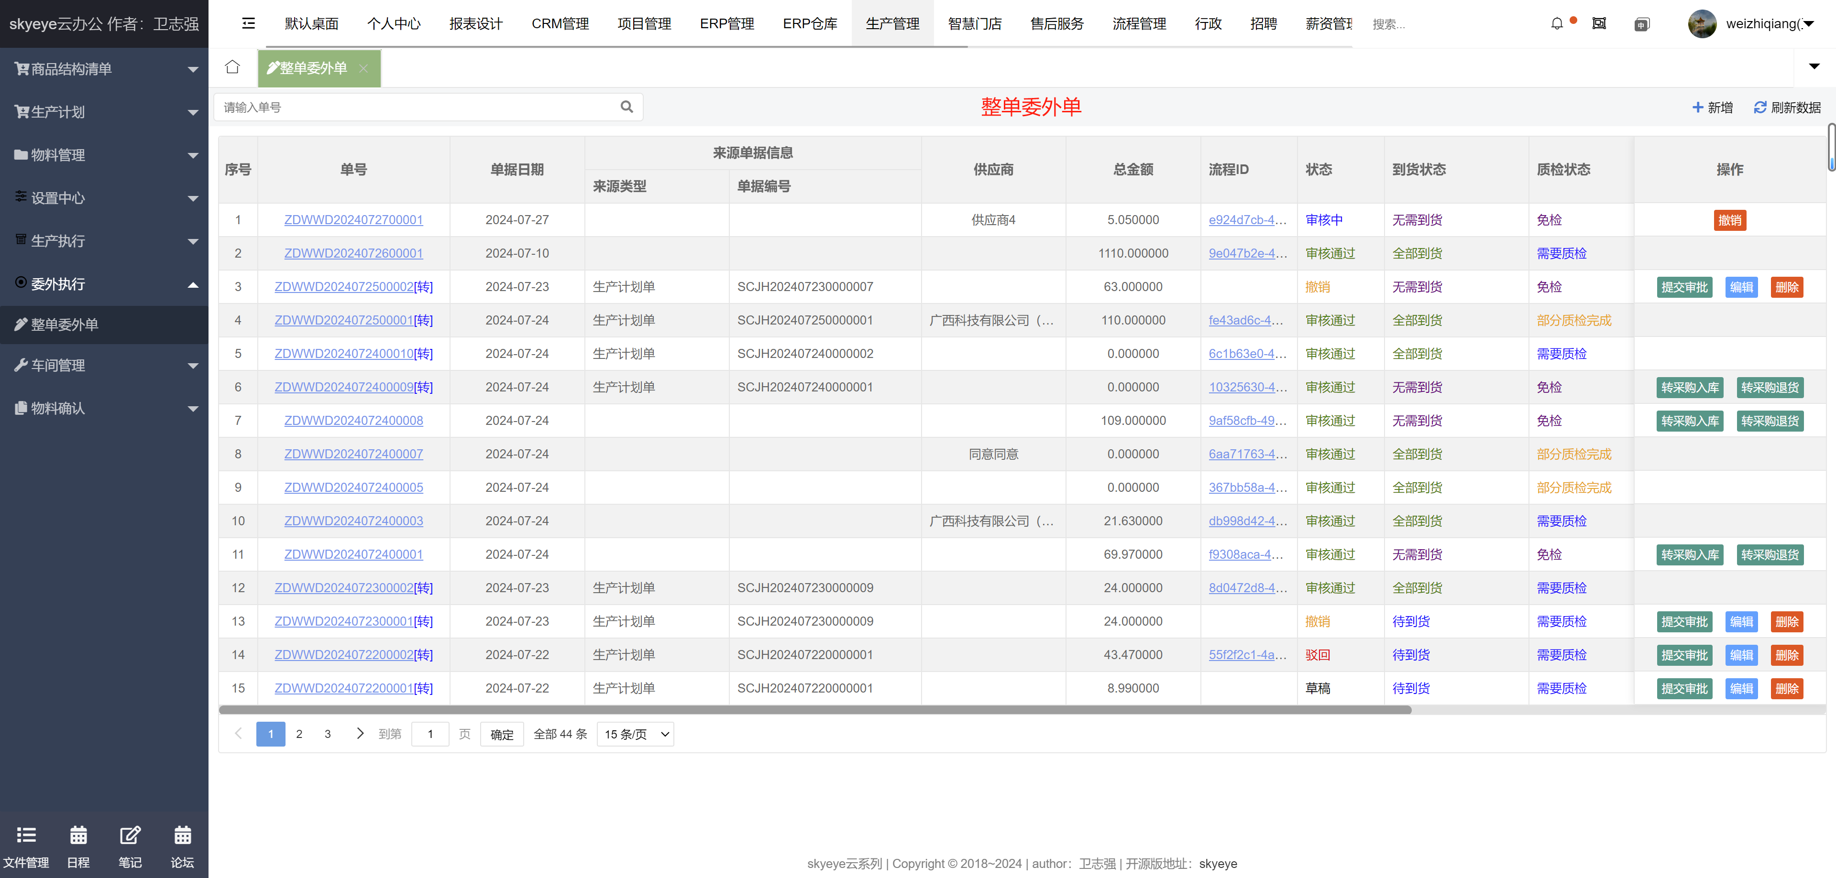
Task: Select the CRM管理 top menu
Action: (560, 23)
